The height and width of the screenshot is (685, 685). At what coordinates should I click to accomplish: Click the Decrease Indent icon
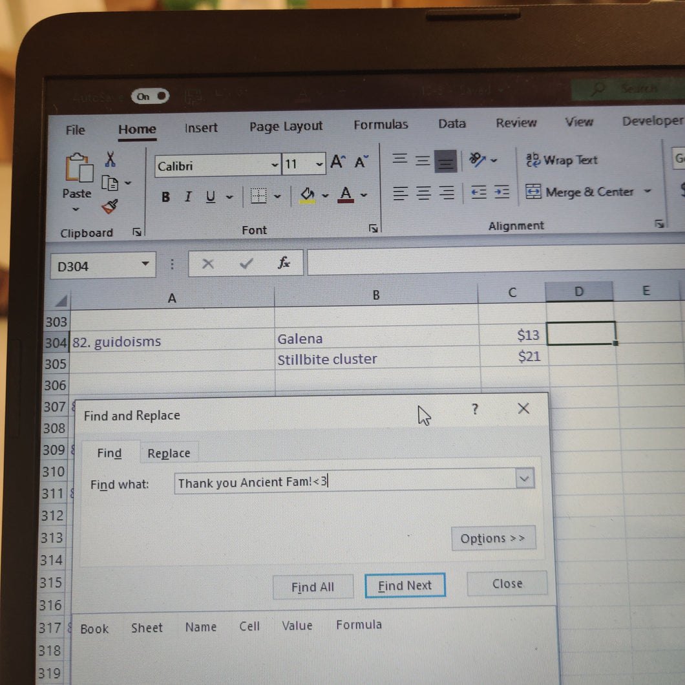(x=479, y=192)
